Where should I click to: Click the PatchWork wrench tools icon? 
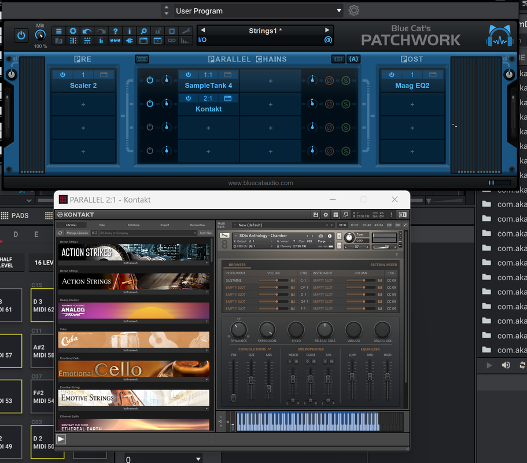click(x=186, y=31)
